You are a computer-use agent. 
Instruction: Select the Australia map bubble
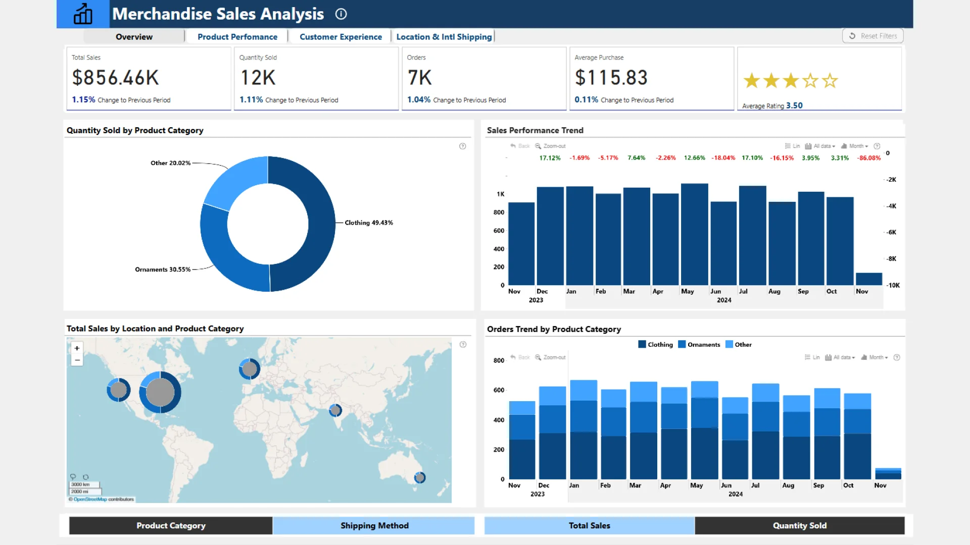click(420, 477)
